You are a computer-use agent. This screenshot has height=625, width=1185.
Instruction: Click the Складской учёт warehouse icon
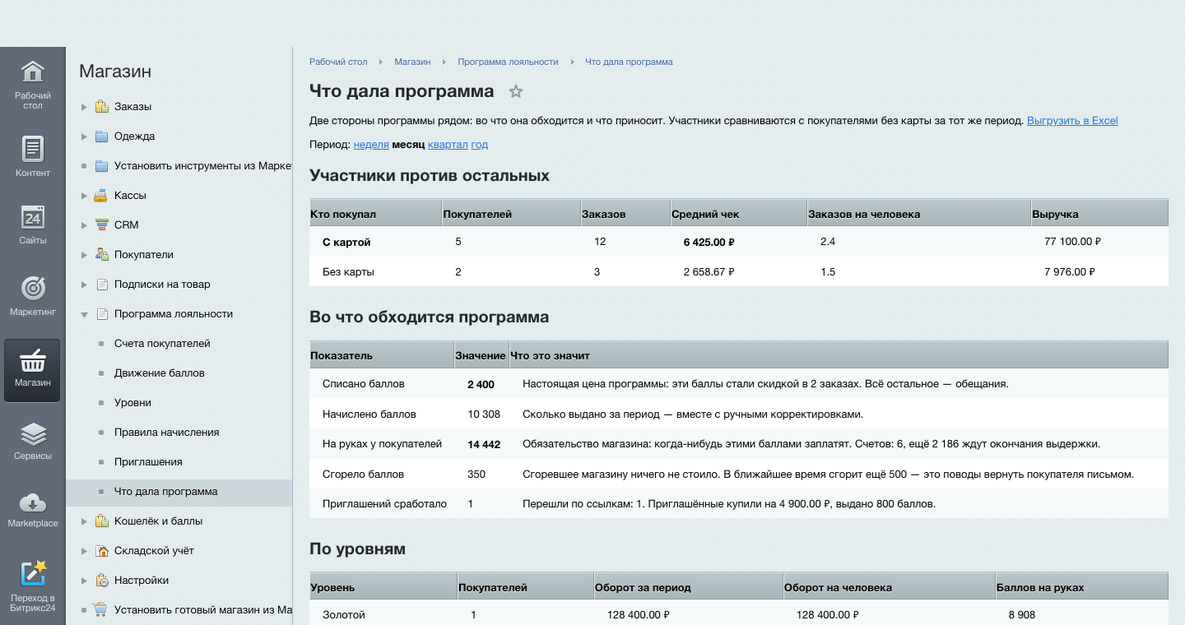point(102,550)
